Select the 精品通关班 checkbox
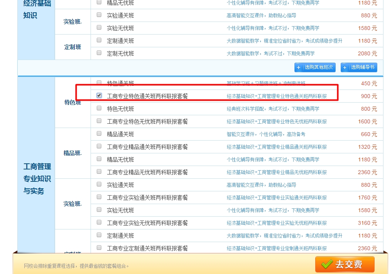Image resolution: width=390 pixels, height=274 pixels. pos(99,134)
